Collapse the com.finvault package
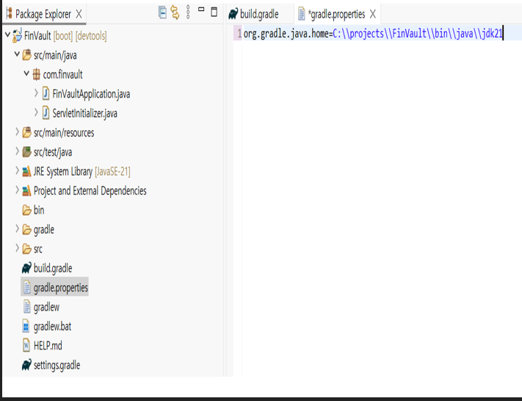The width and height of the screenshot is (522, 401). (26, 73)
